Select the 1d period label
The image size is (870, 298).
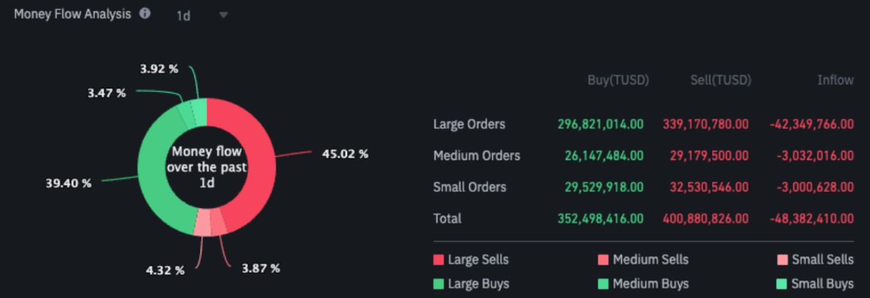coord(183,15)
